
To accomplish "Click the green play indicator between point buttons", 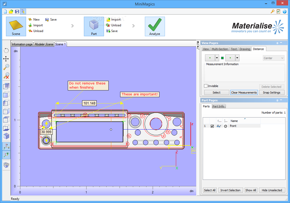I will pyautogui.click(x=222, y=58).
